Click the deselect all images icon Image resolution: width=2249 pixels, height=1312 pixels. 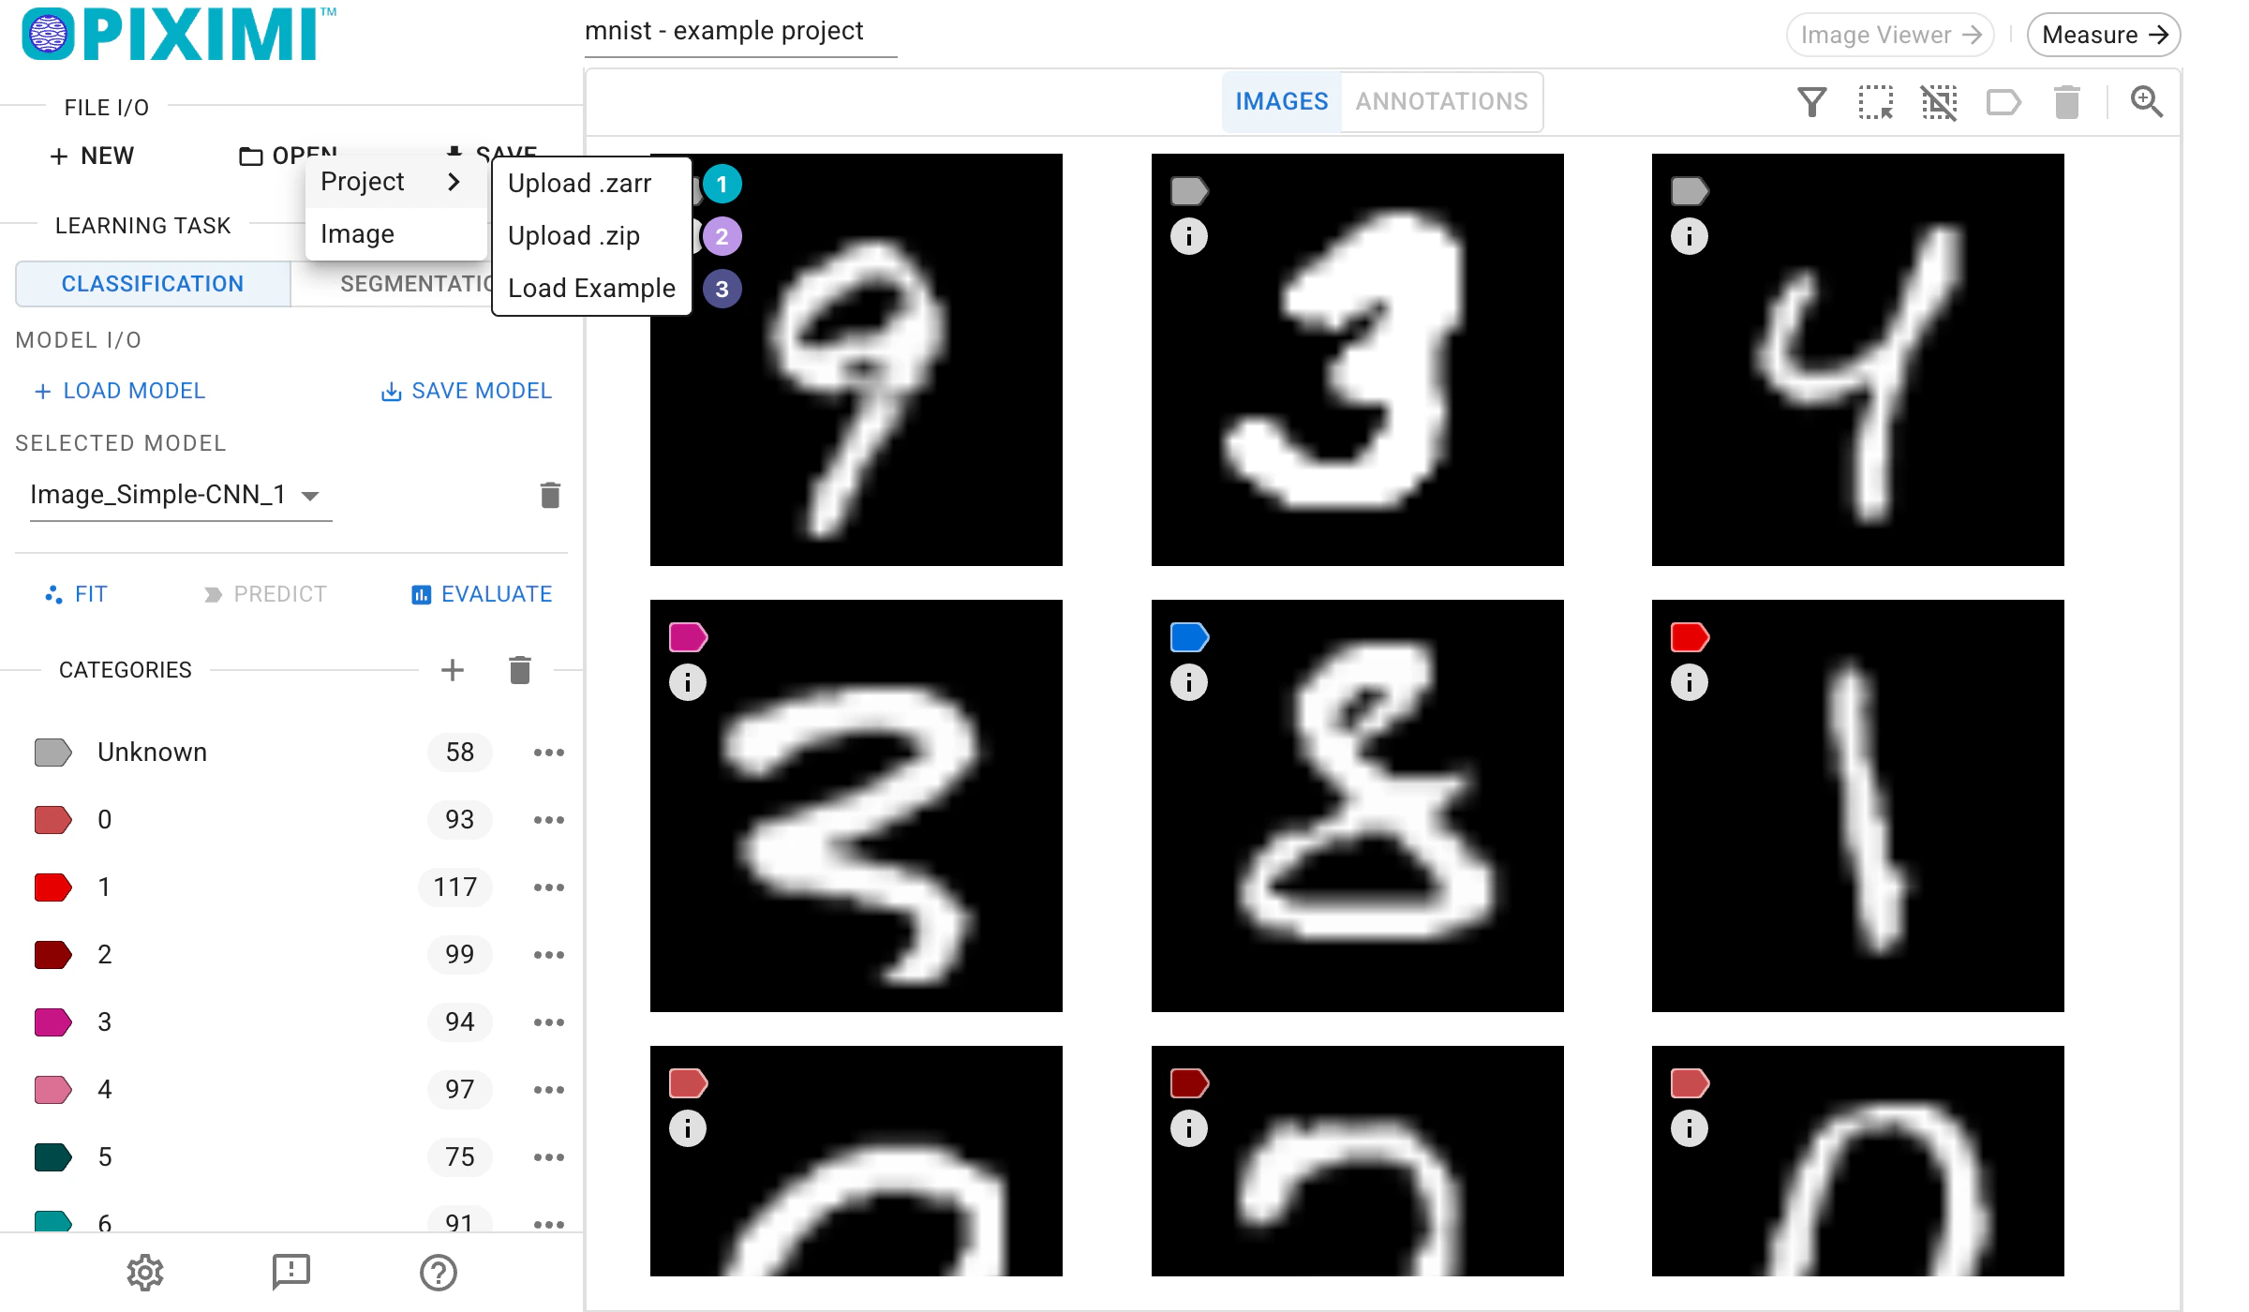[x=1939, y=102]
